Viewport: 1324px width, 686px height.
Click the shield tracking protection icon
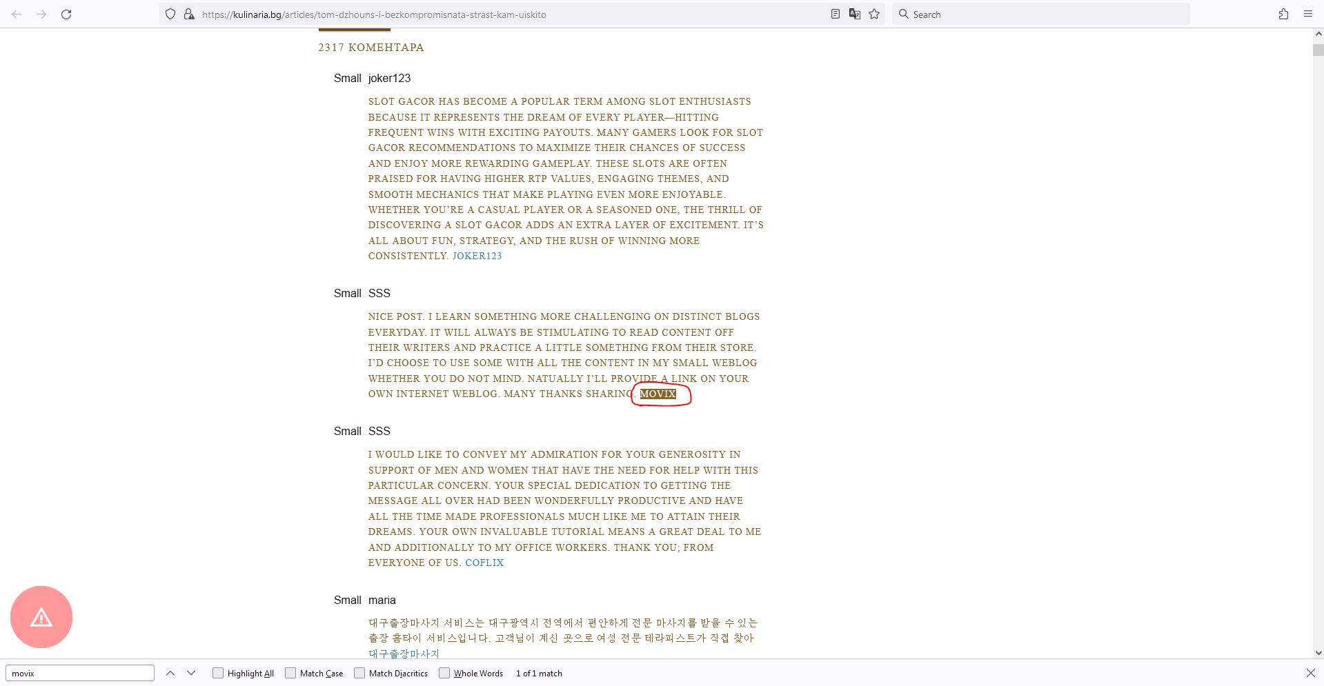(169, 14)
